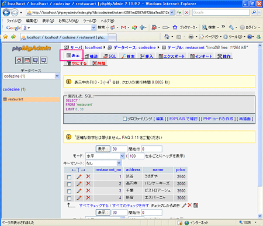
Task: Click the browser Back button
Action: point(6,13)
